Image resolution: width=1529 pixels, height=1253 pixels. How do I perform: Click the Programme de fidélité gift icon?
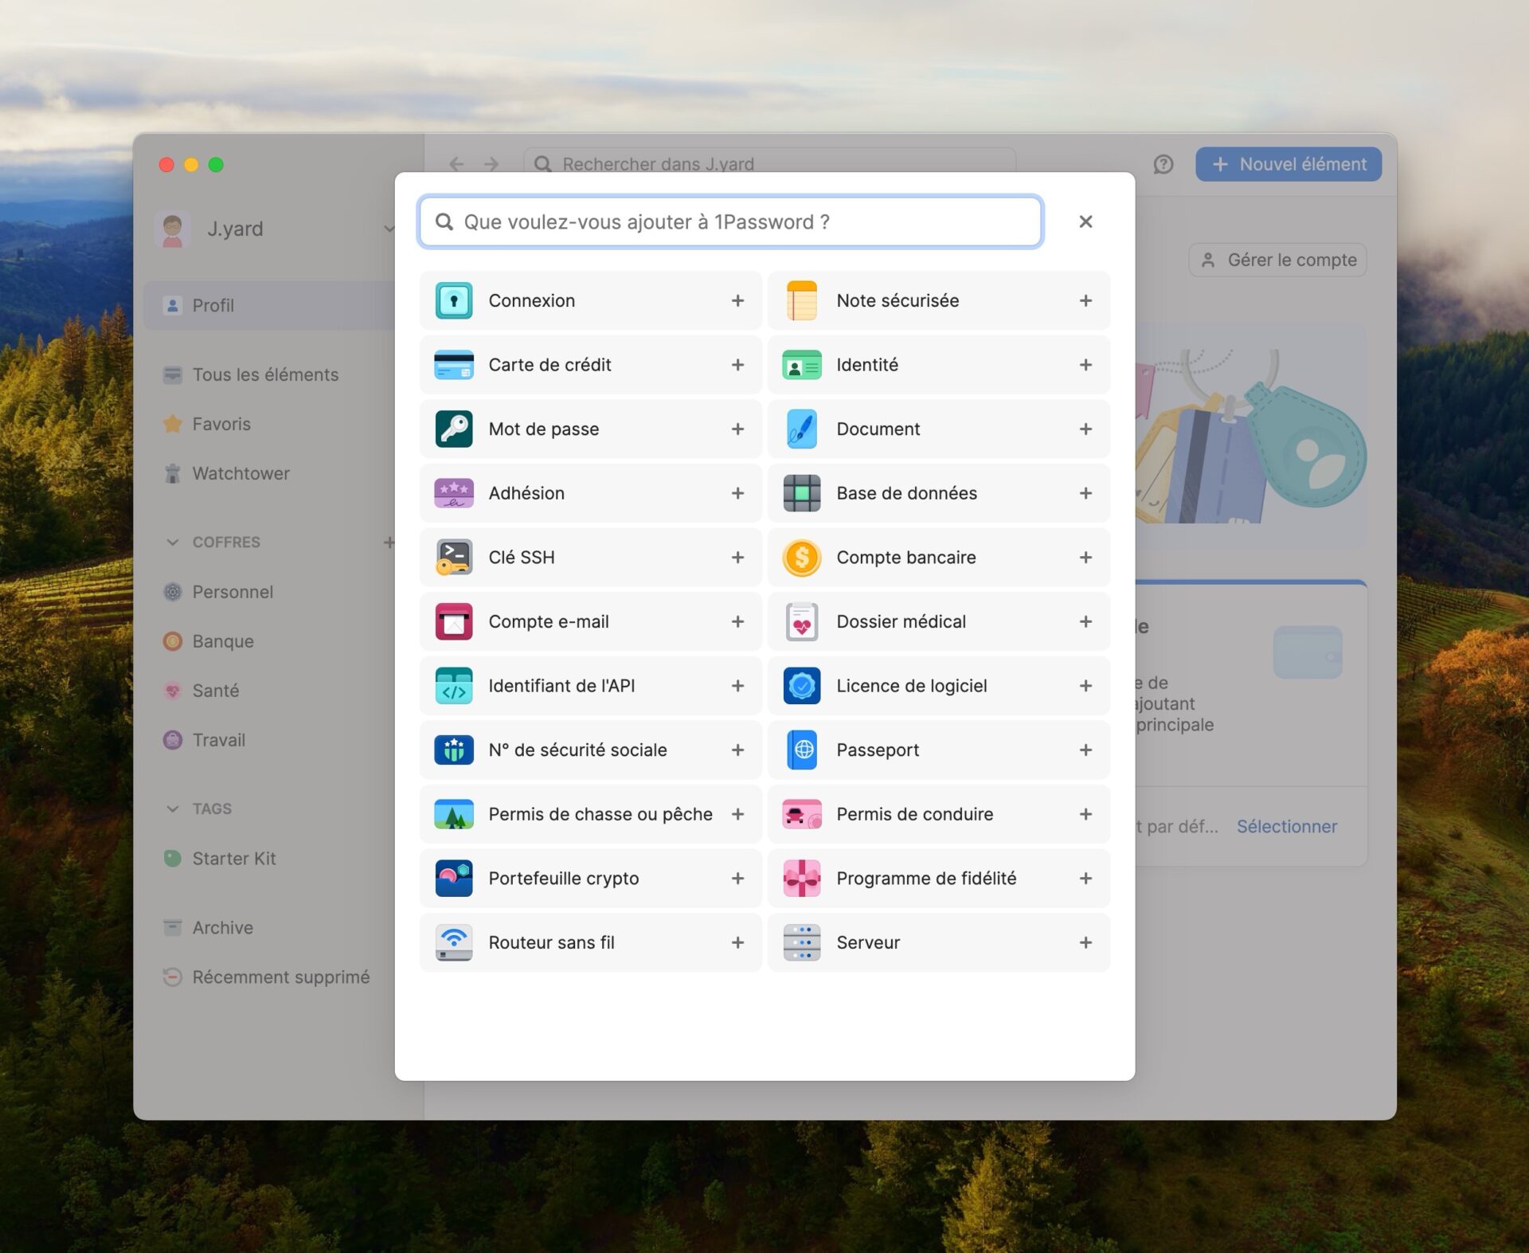801,879
